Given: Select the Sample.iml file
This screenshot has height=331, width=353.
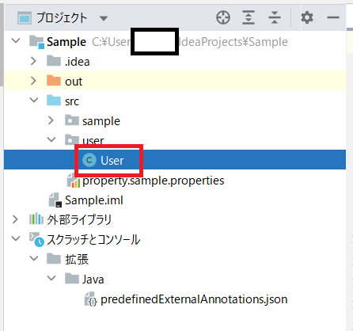Looking at the screenshot, I should [x=94, y=200].
